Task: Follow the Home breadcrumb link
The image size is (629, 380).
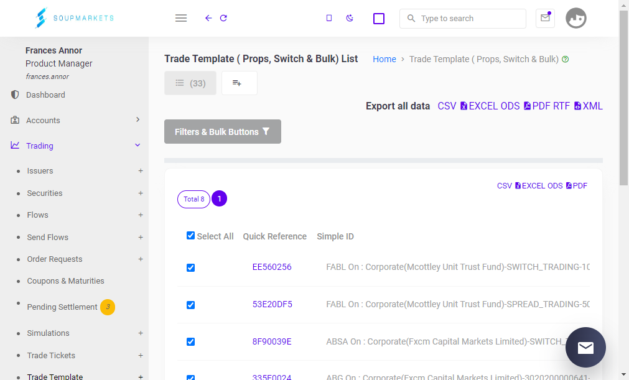Action: [x=384, y=59]
